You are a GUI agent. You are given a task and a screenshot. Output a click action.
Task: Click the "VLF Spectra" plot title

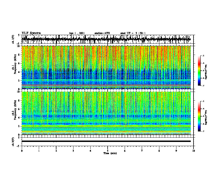tap(31, 33)
